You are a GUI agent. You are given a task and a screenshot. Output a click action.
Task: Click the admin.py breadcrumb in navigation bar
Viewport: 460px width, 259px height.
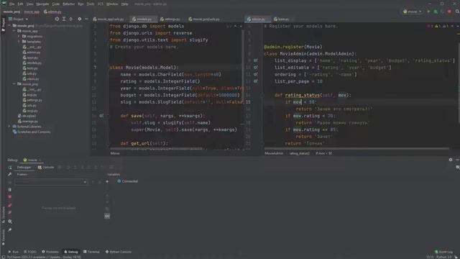coord(52,12)
